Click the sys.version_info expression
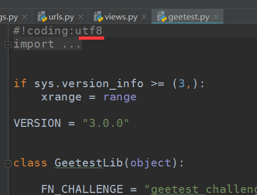 tap(89, 83)
